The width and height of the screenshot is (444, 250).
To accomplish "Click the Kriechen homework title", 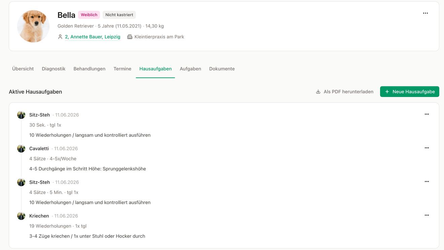I will tap(39, 216).
